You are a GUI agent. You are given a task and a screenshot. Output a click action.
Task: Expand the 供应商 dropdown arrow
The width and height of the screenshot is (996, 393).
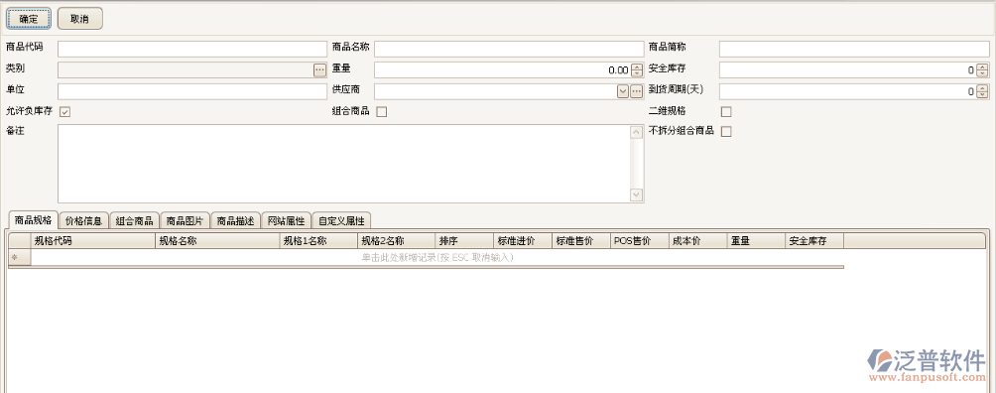pyautogui.click(x=623, y=91)
